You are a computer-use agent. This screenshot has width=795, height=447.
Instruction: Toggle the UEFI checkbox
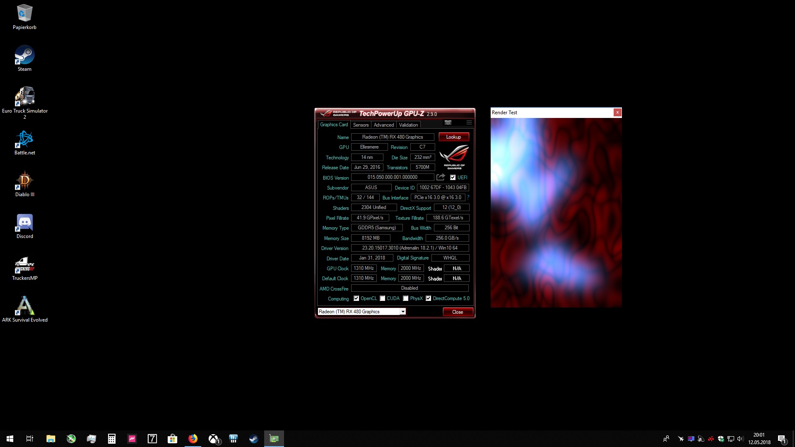point(453,178)
